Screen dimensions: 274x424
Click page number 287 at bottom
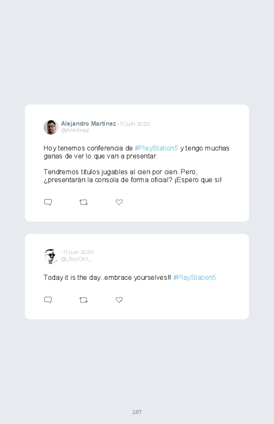pyautogui.click(x=137, y=412)
